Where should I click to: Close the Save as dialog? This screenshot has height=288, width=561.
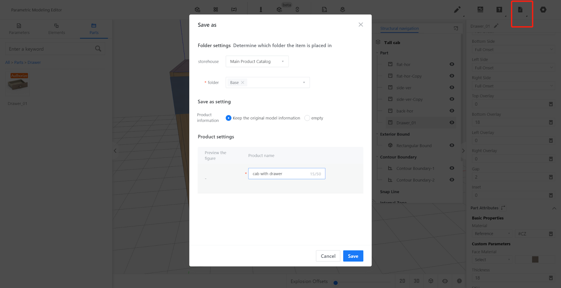point(360,25)
